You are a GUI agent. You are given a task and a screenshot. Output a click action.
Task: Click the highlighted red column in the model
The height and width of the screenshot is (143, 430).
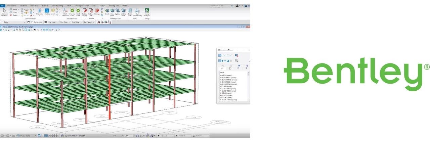pyautogui.click(x=110, y=87)
